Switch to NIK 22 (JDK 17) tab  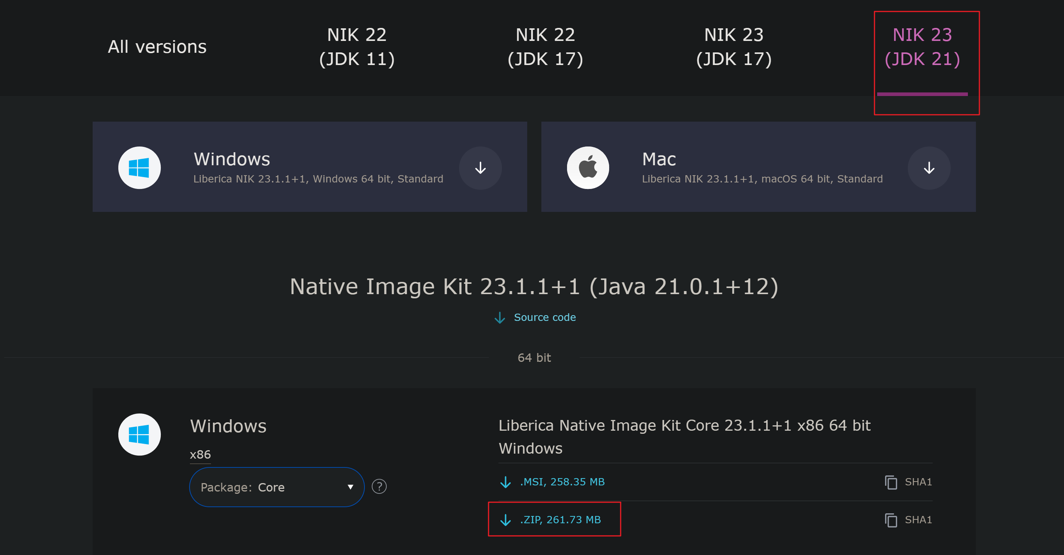coord(545,47)
